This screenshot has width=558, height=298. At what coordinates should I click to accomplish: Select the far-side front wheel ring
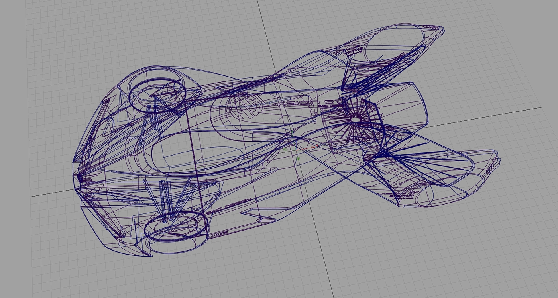157,95
